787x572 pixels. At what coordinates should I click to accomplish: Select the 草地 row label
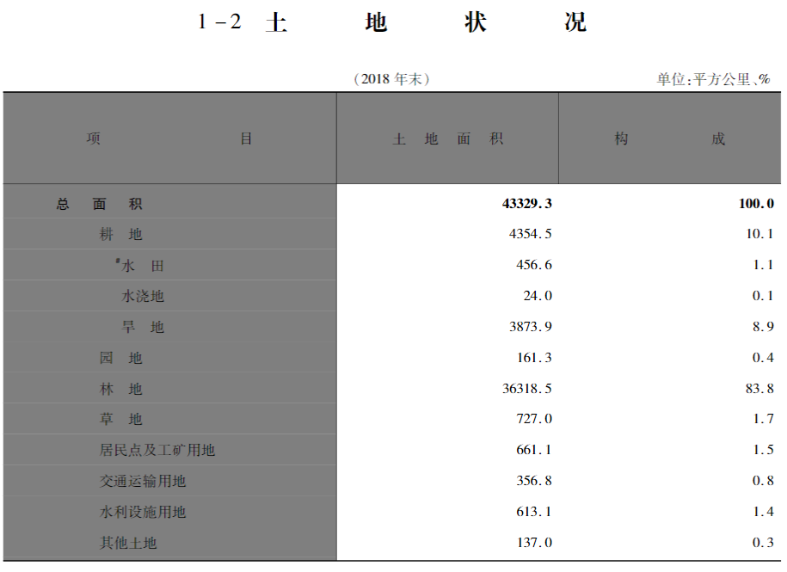click(x=120, y=419)
